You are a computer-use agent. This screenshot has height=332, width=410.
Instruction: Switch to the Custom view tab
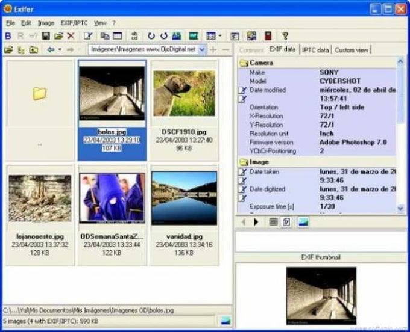click(x=352, y=50)
